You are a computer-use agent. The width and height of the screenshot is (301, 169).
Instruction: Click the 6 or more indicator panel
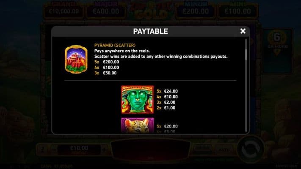point(277,52)
